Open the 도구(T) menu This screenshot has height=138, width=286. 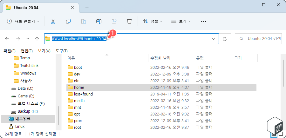tap(61, 51)
